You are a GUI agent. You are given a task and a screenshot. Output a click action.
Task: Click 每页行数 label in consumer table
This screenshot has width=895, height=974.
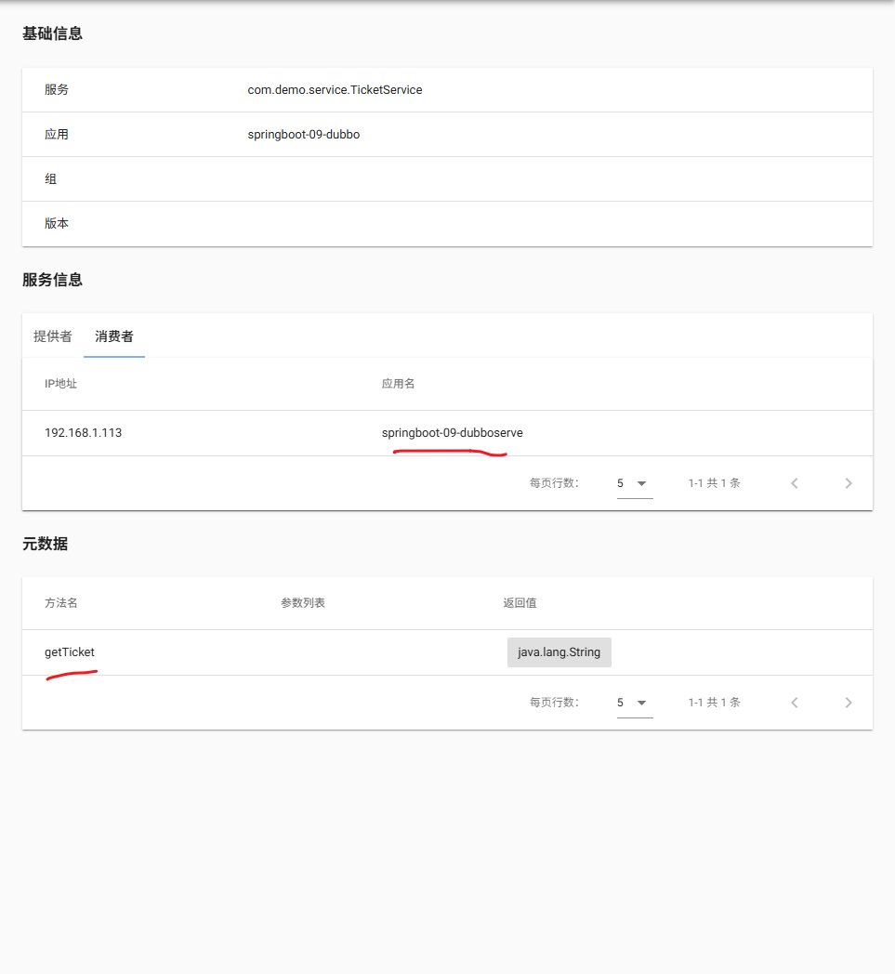554,483
